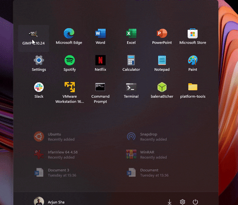Launch the Terminal app
238x205 pixels.
pyautogui.click(x=131, y=90)
